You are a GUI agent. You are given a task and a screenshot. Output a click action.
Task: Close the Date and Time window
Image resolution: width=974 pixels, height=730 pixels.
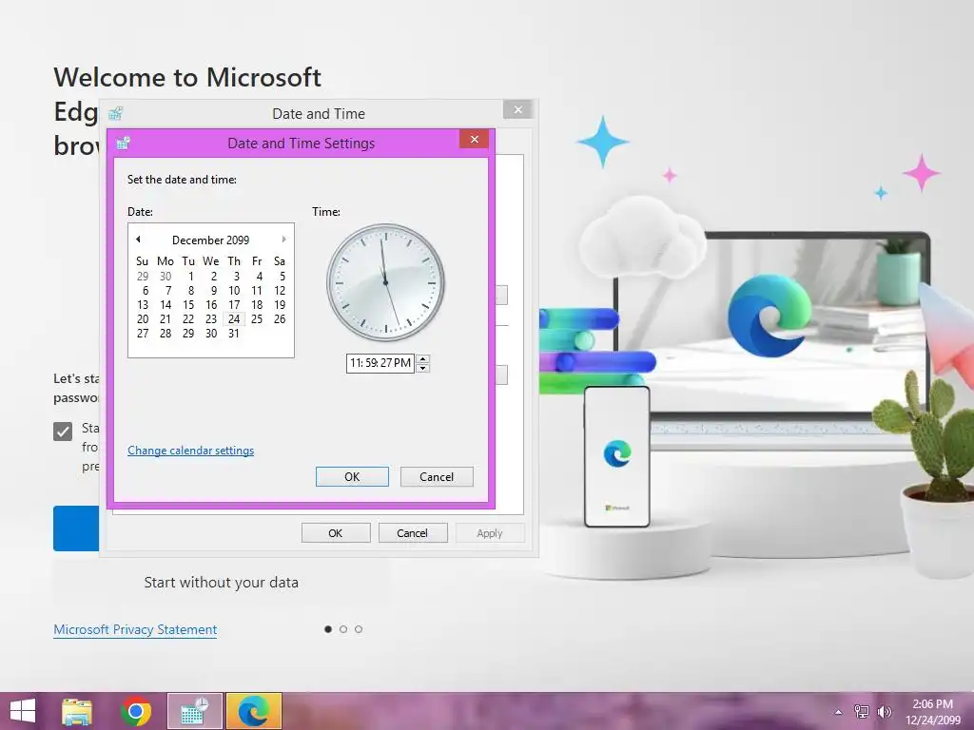(x=517, y=110)
